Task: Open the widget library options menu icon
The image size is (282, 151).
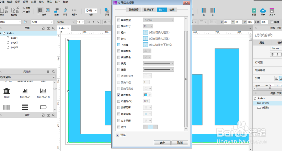Action: [x=48, y=72]
